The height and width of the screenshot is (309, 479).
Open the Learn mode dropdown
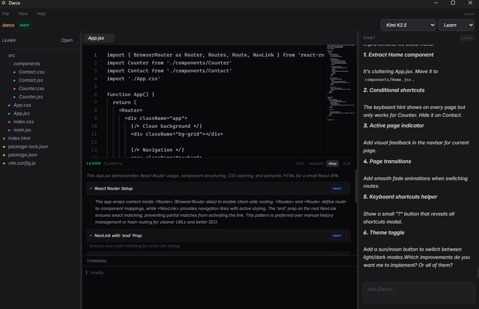click(x=456, y=25)
